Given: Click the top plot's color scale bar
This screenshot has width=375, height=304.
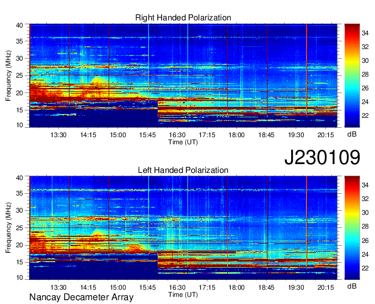Looking at the screenshot, I should click(352, 75).
